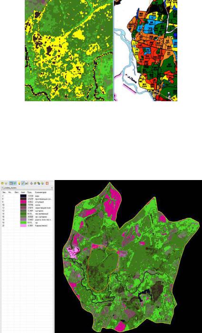This screenshot has height=333, width=202.
Task: Click the dark green swatch for сосна
Action: point(23,205)
